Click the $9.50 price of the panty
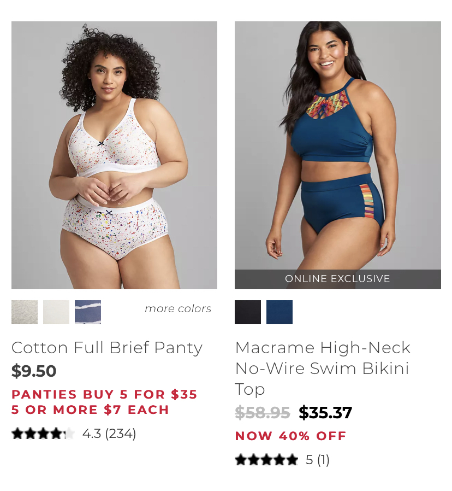Viewport: 452px width, 491px height. click(x=34, y=371)
